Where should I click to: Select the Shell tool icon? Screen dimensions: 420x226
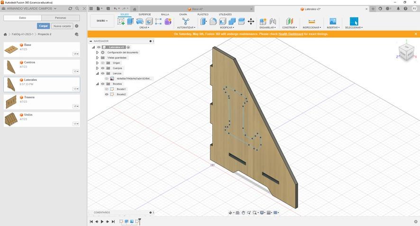tap(223, 21)
